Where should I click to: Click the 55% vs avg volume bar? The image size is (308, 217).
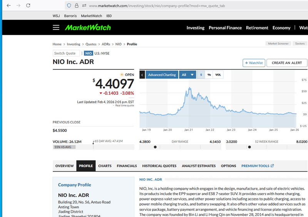tap(64, 147)
